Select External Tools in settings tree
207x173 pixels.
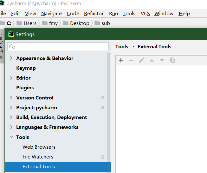[x=58, y=167]
